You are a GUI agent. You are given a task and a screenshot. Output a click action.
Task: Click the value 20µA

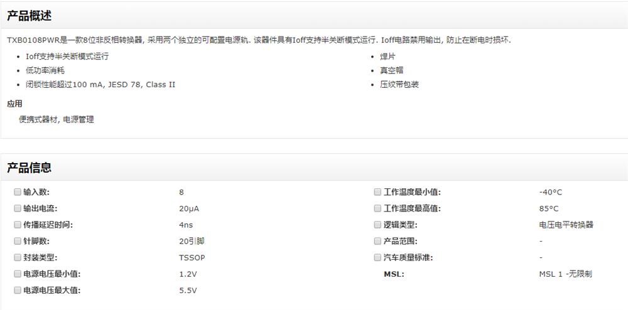189,209
